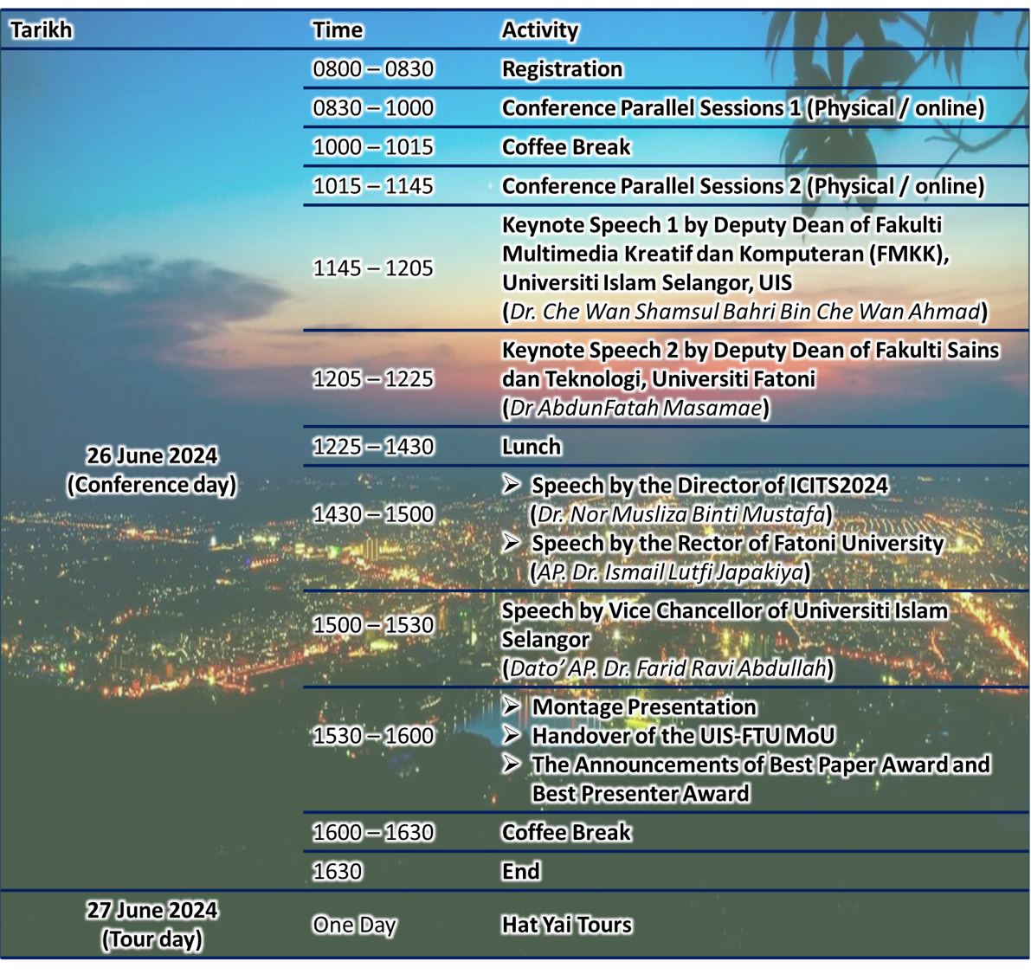Click the arrow bullet before Rector of Fatoni University speech
The height and width of the screenshot is (974, 1031).
512,543
